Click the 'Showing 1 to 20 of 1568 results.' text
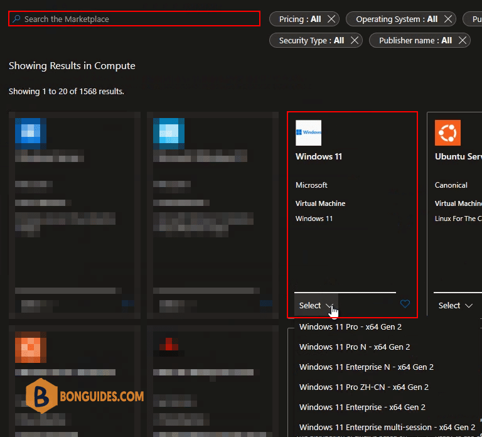 tap(67, 91)
